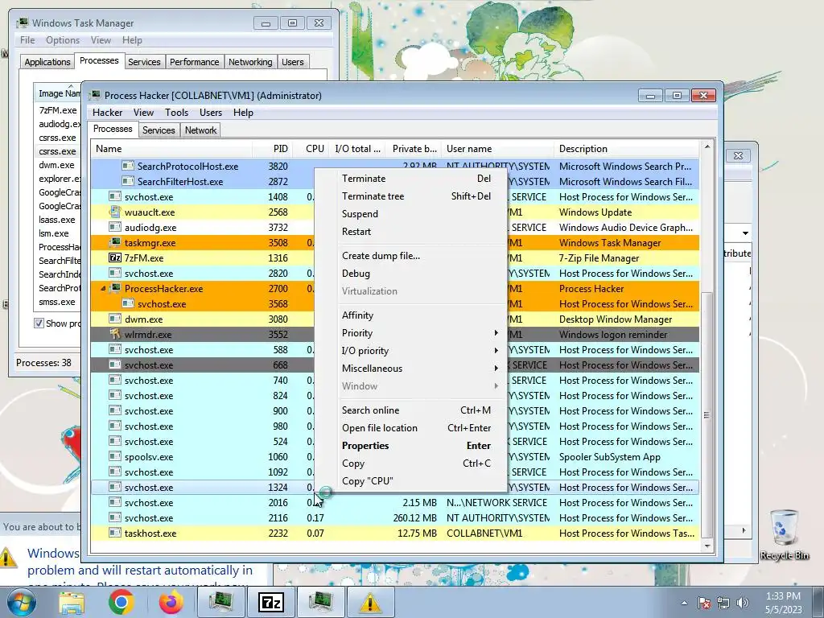Click the Windows Task Manager title icon
This screenshot has width=824, height=618.
coord(23,23)
